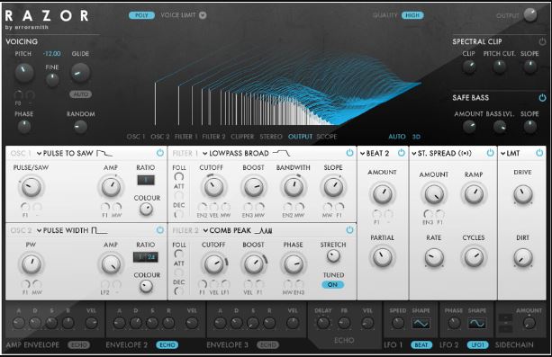
Task: Toggle the POLY voice mode button
Action: (x=141, y=15)
